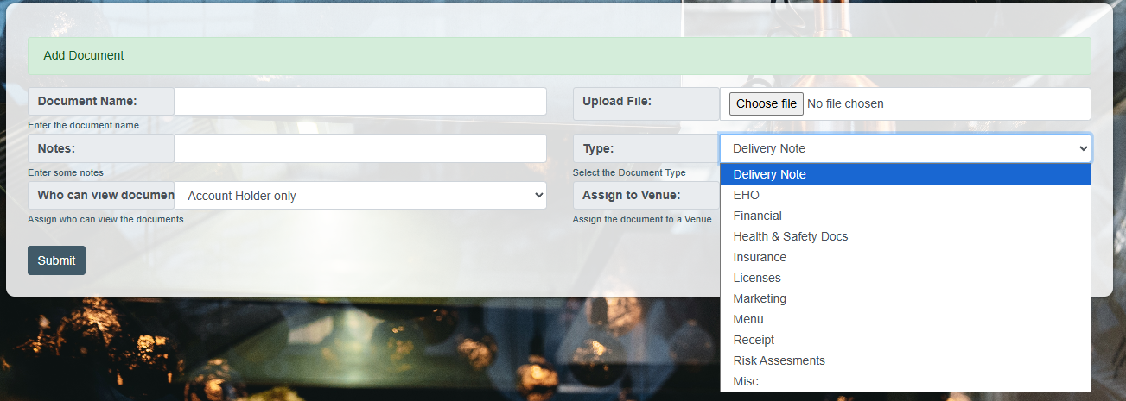1126x401 pixels.
Task: Click the Document Name text field
Action: point(360,101)
